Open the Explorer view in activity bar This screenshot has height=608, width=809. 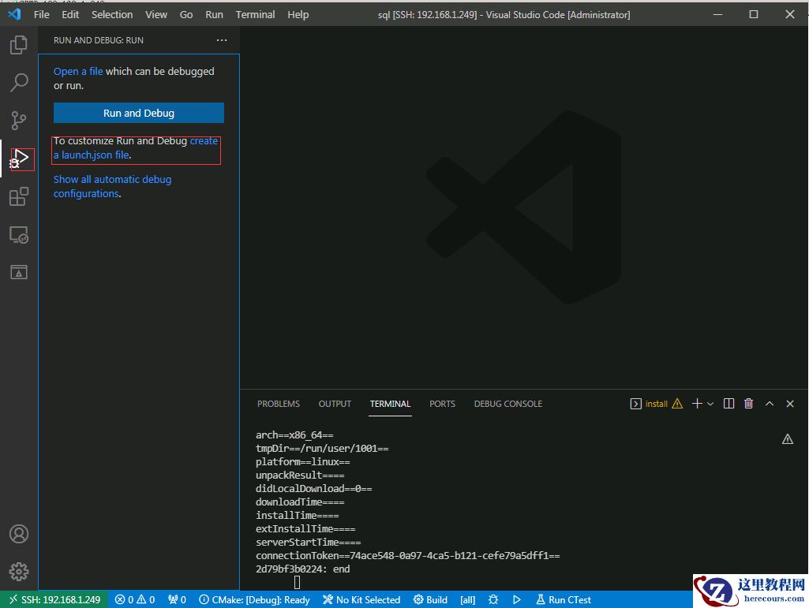(19, 46)
